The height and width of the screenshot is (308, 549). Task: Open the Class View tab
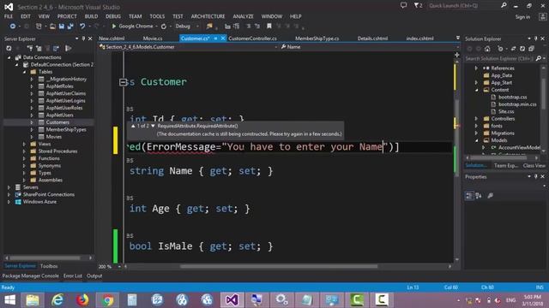pyautogui.click(x=534, y=165)
